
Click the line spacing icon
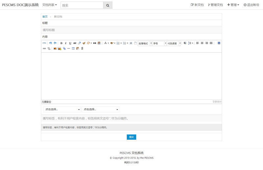(190, 43)
